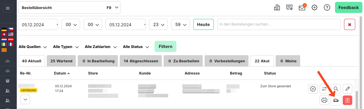Click the car delivery icon in order row
This screenshot has width=364, height=109.
336,100
